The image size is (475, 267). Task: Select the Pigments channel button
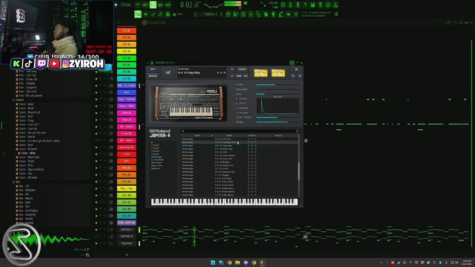coord(127,243)
